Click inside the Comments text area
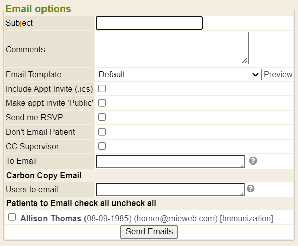 172,48
